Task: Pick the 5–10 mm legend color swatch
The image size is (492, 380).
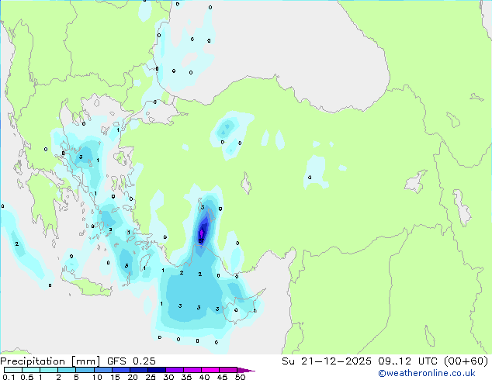Action: (85, 370)
